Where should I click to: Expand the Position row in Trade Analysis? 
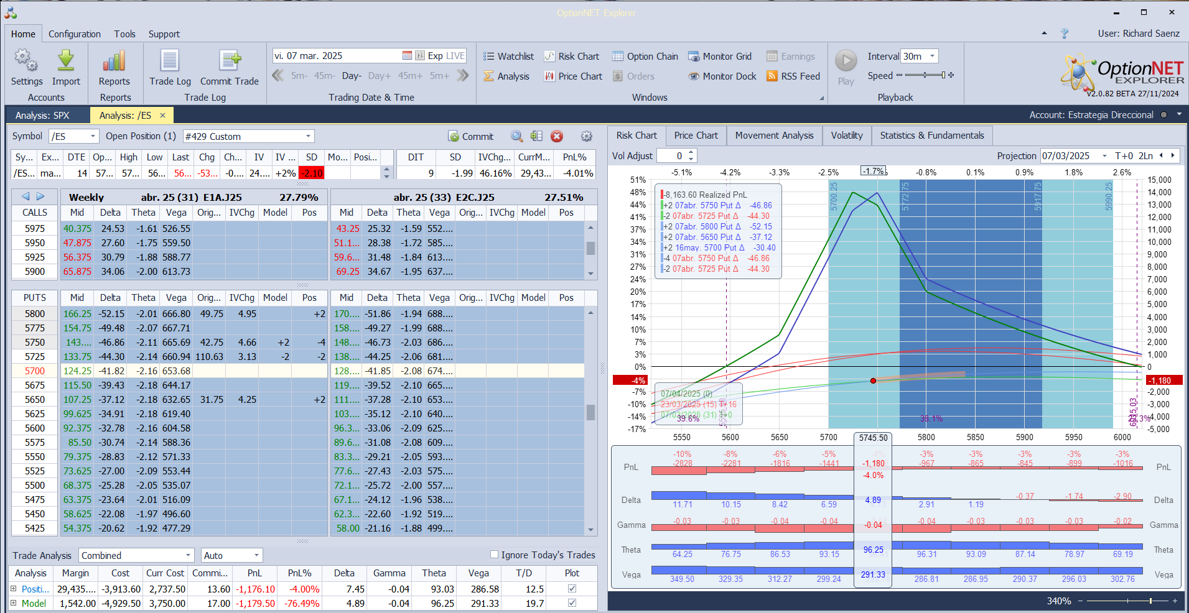click(x=14, y=589)
